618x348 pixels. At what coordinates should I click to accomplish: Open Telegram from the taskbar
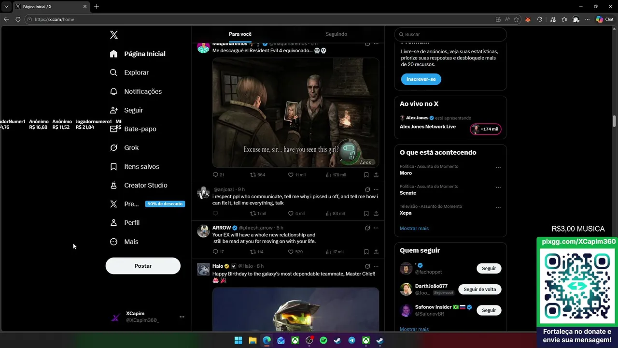351,341
